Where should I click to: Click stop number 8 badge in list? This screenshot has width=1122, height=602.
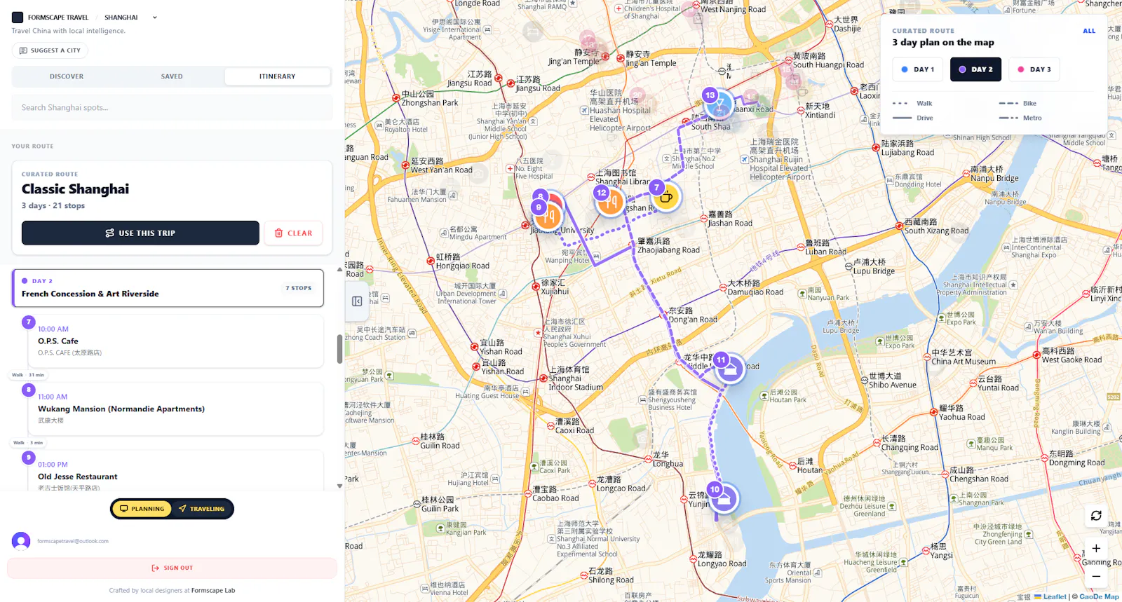[29, 390]
